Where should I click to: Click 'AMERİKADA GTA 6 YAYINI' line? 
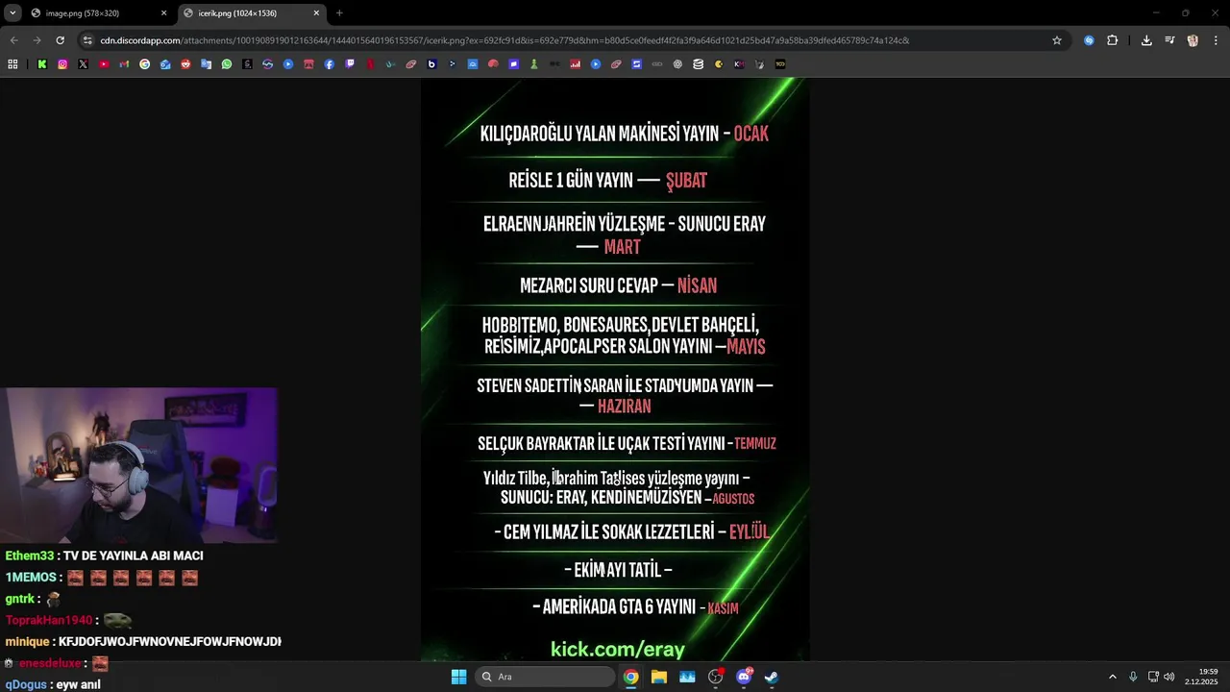pyautogui.click(x=618, y=607)
